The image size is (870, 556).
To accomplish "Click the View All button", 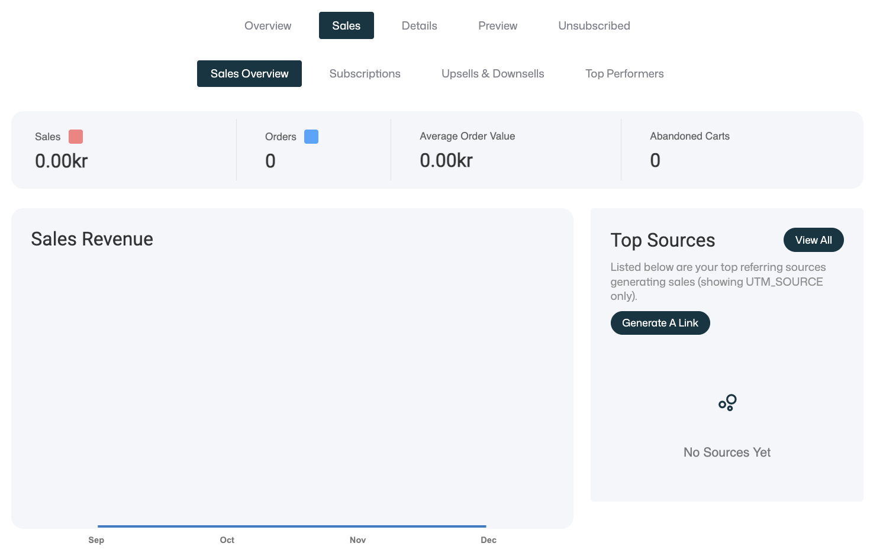I will pyautogui.click(x=813, y=240).
